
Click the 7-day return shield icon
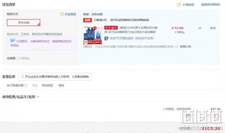[x=106, y=38]
